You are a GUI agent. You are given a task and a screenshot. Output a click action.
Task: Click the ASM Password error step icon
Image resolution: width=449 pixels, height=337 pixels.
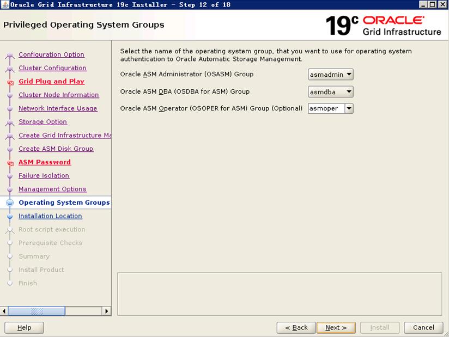[x=10, y=163]
